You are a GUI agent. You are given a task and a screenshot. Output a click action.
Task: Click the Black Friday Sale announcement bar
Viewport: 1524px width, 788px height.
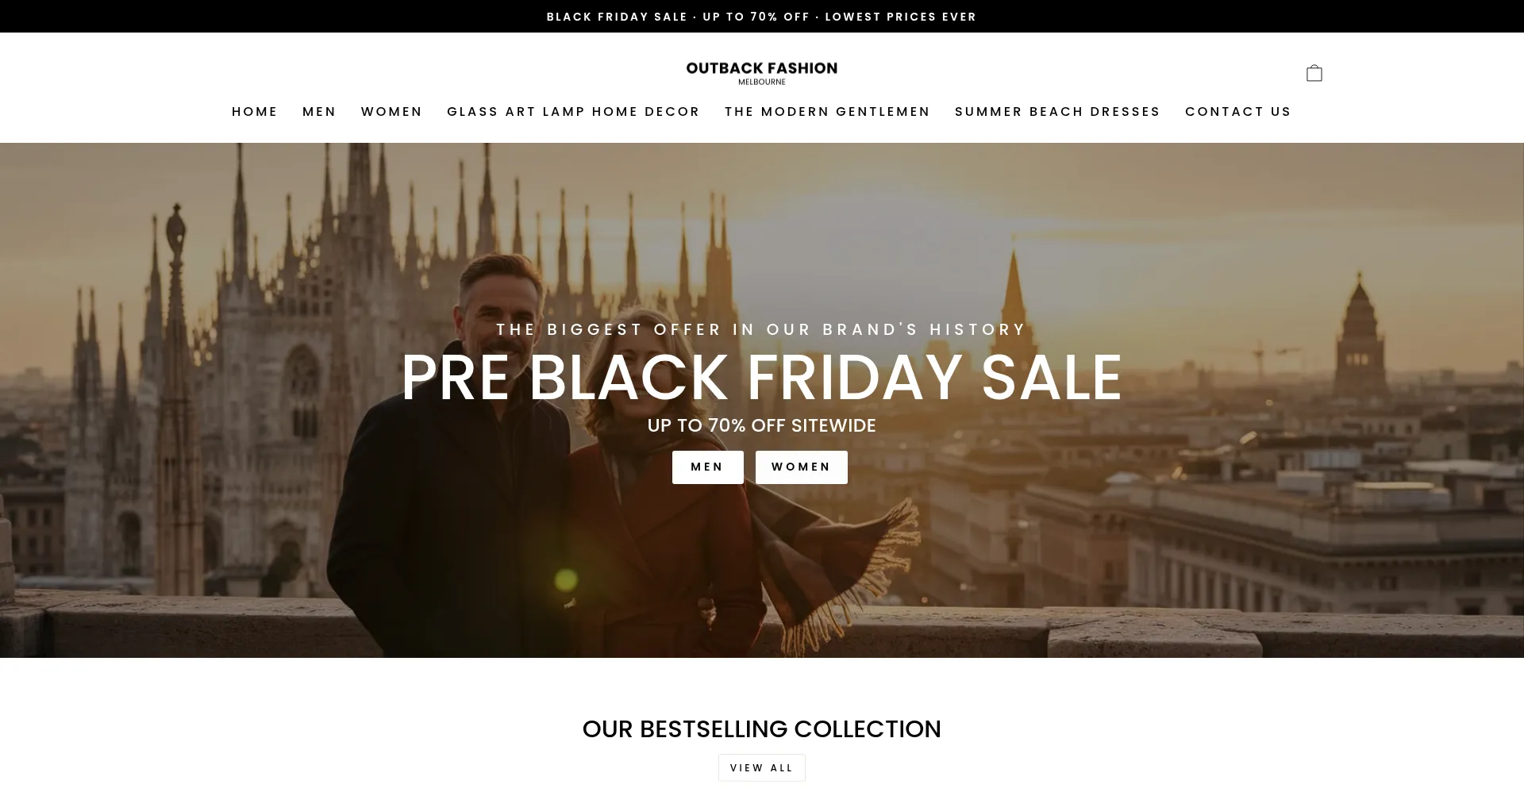761,17
